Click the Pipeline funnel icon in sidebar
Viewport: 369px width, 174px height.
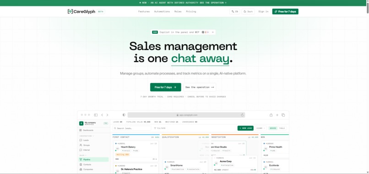[81, 160]
